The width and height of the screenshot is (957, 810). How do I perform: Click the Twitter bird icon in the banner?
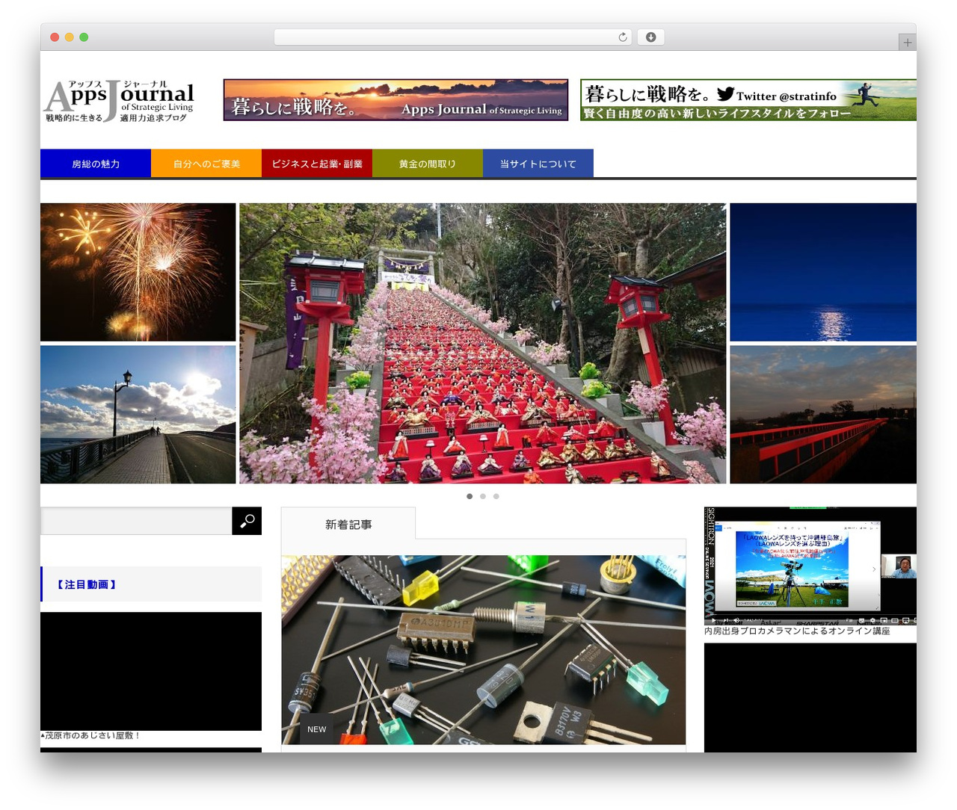tap(725, 94)
